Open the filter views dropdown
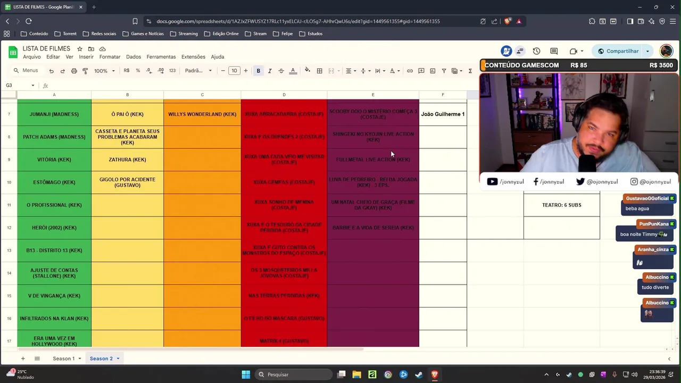Image resolution: width=681 pixels, height=383 pixels. click(456, 71)
